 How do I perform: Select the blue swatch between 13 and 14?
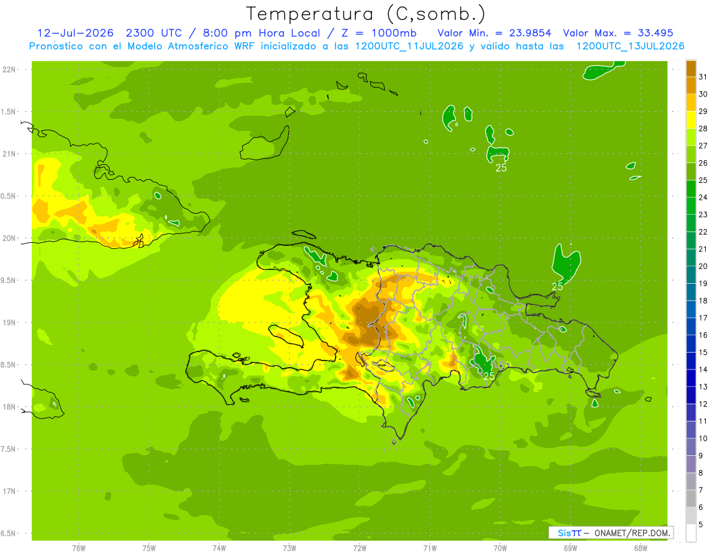[x=691, y=378]
